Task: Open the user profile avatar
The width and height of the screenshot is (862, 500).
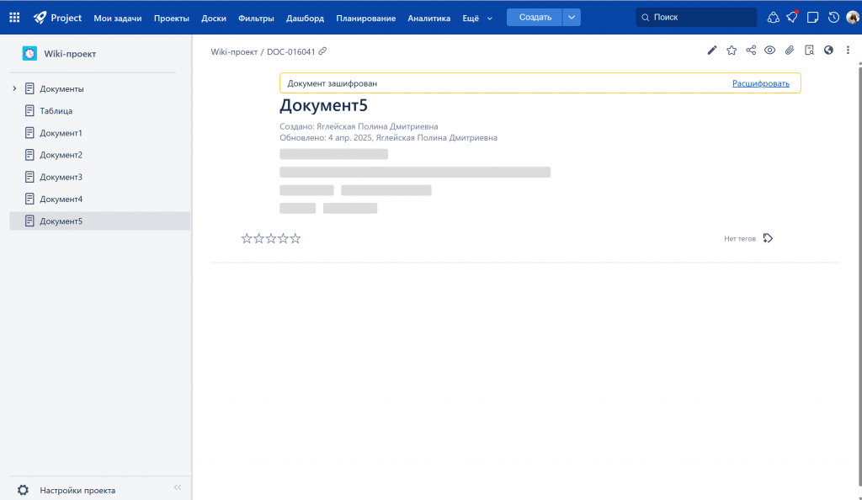Action: (x=853, y=18)
